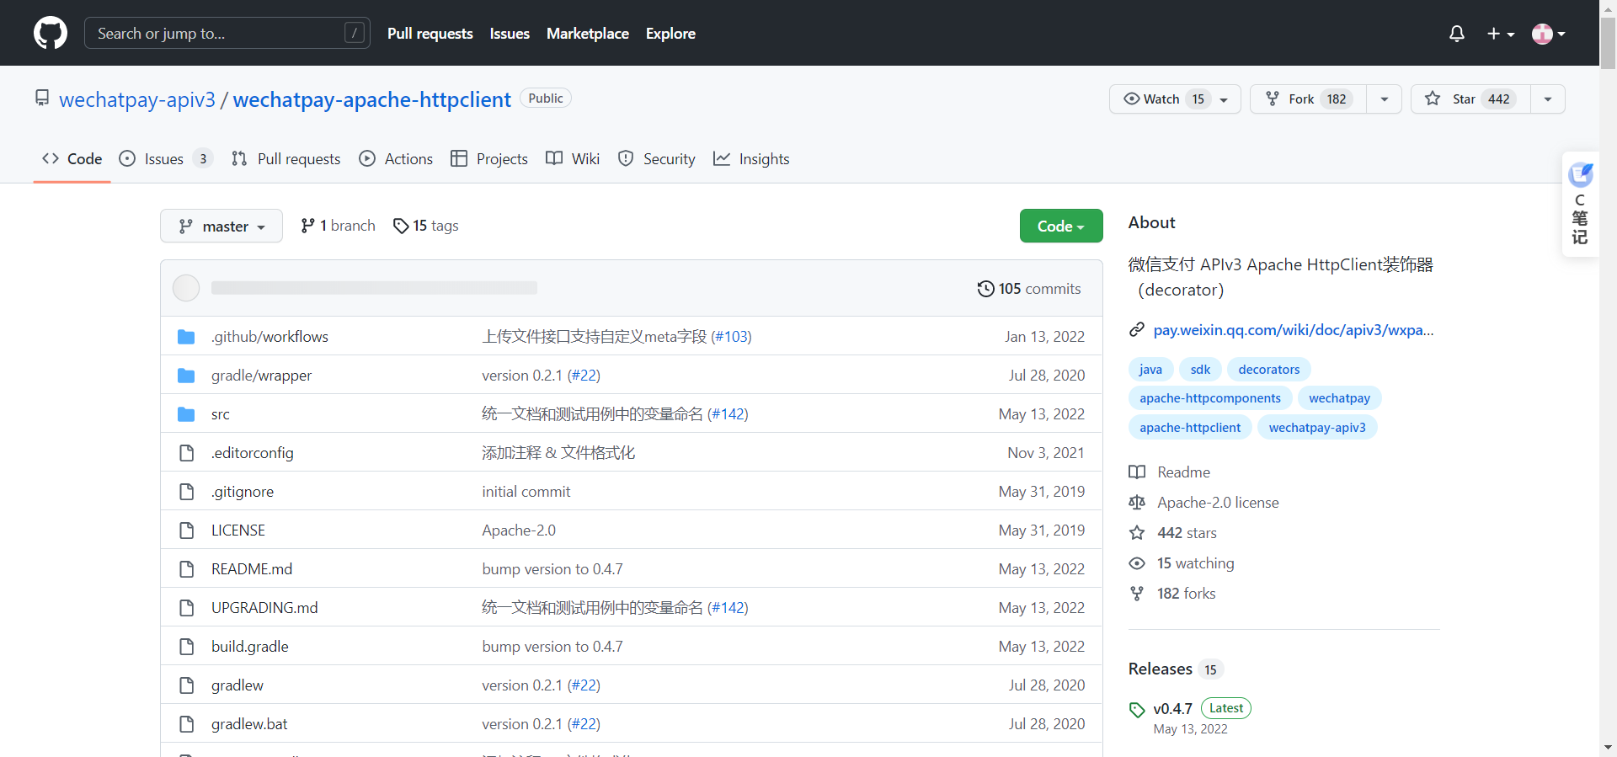
Task: Open Explore in top navigation
Action: [670, 34]
